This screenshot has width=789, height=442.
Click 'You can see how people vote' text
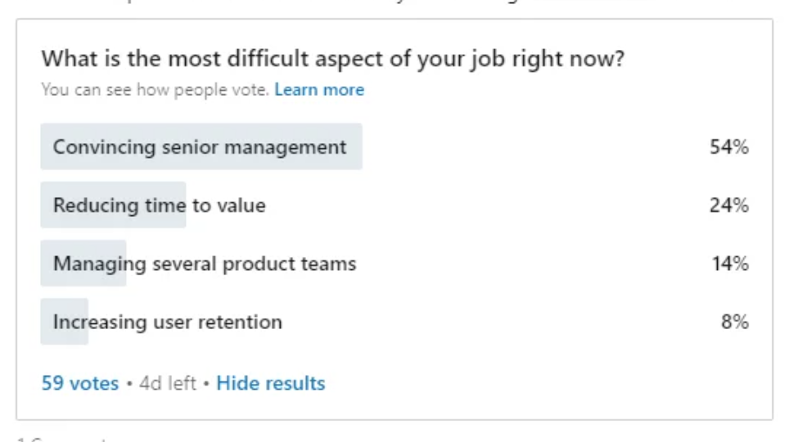(155, 90)
